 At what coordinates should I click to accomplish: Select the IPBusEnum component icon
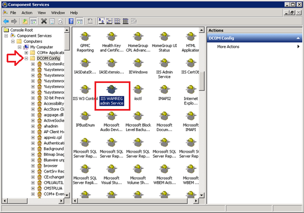click(85, 120)
